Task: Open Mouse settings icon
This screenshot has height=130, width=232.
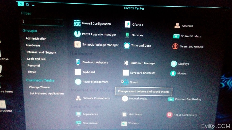Action: click(x=173, y=73)
